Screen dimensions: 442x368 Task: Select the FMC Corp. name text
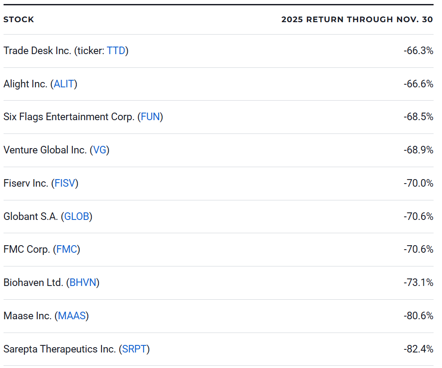(27, 249)
